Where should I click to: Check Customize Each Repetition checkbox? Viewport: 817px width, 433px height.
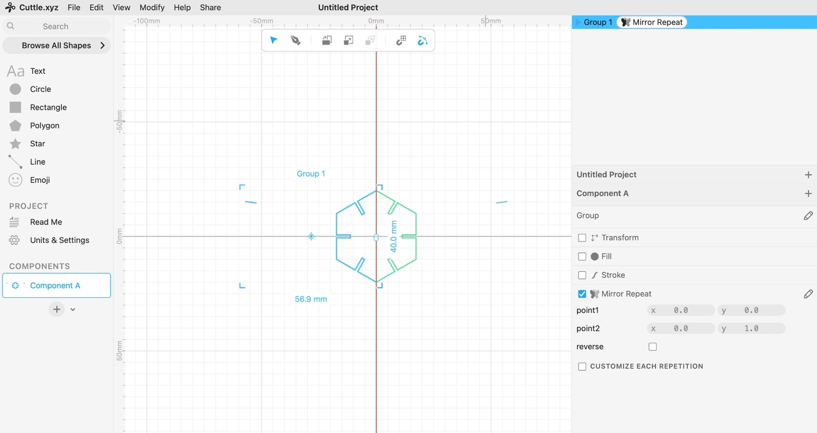click(582, 367)
